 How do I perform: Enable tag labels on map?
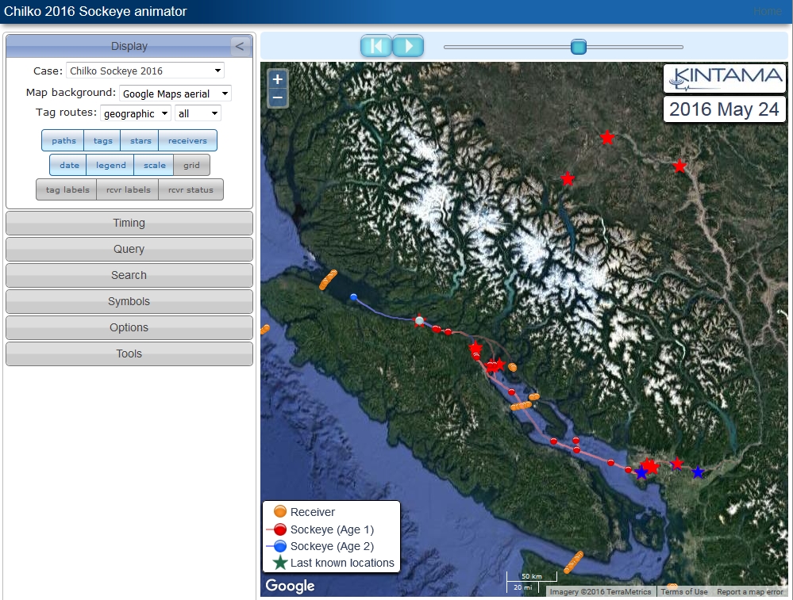(66, 190)
